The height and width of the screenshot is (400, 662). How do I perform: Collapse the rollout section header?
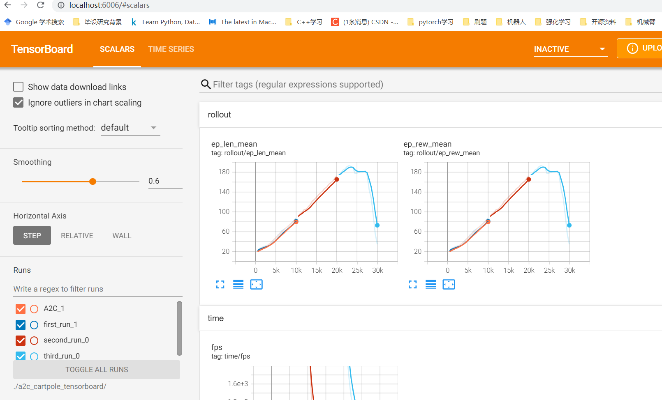click(x=431, y=115)
